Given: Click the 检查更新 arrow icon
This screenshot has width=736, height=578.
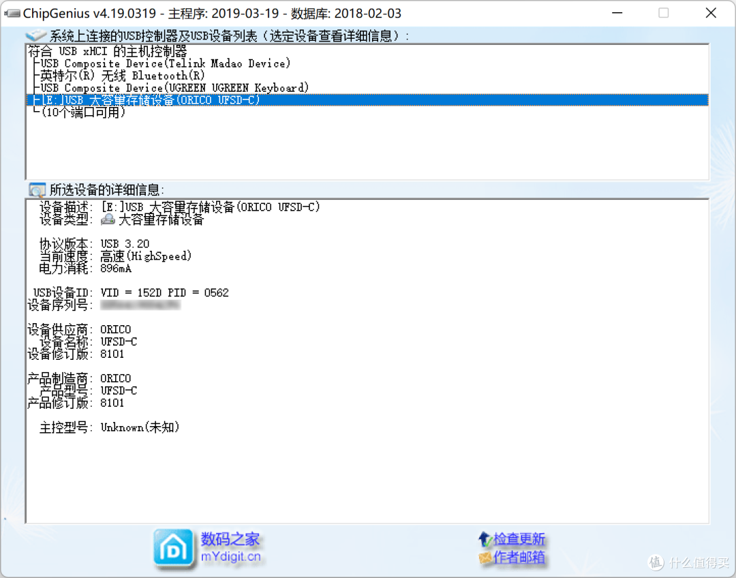Looking at the screenshot, I should click(x=485, y=539).
